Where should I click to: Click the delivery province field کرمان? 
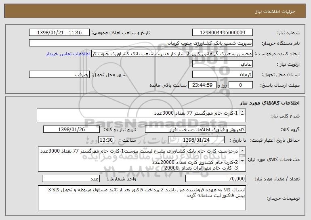(x=222, y=74)
